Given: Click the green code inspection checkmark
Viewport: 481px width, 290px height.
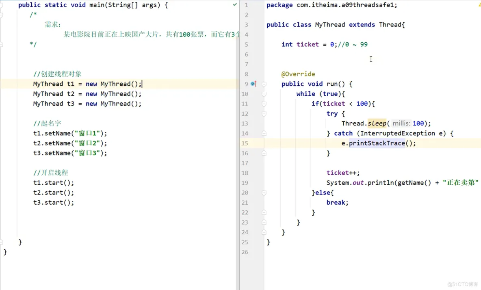Looking at the screenshot, I should click(234, 5).
